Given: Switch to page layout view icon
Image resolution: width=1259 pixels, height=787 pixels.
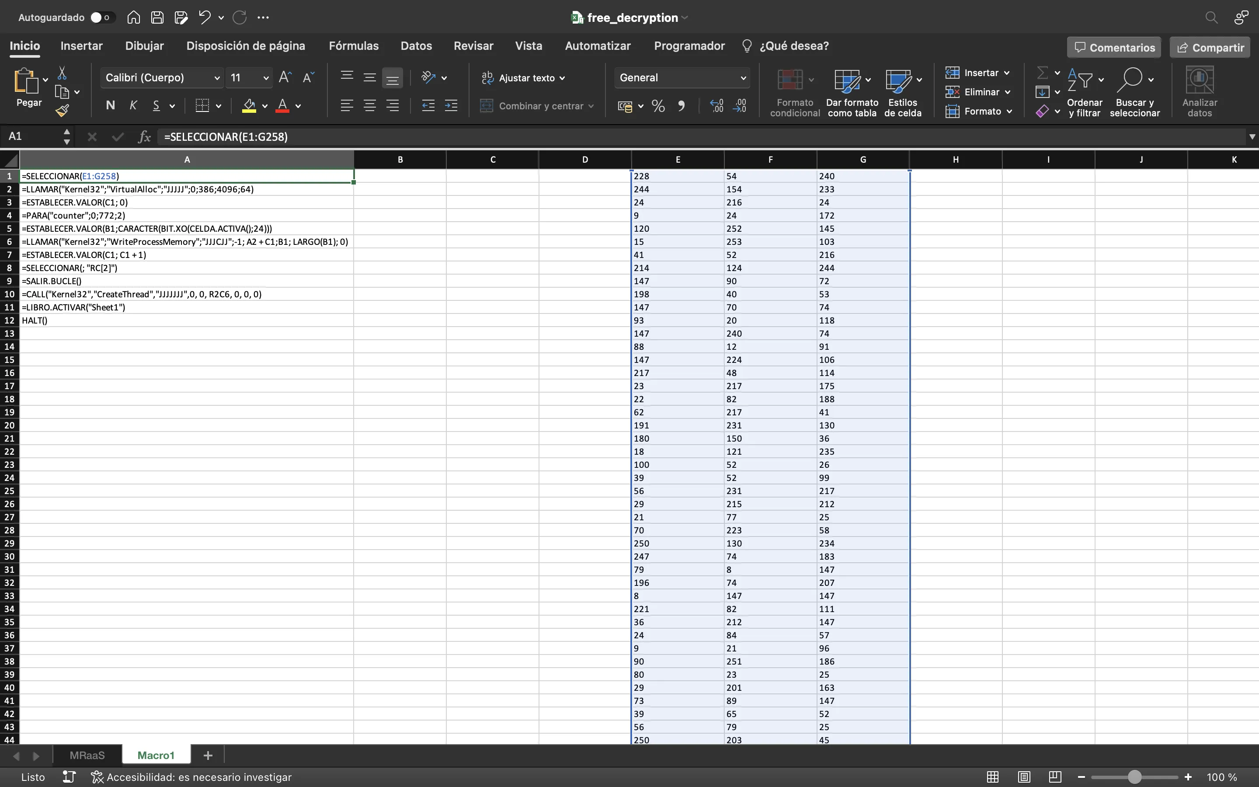Looking at the screenshot, I should click(x=1024, y=777).
